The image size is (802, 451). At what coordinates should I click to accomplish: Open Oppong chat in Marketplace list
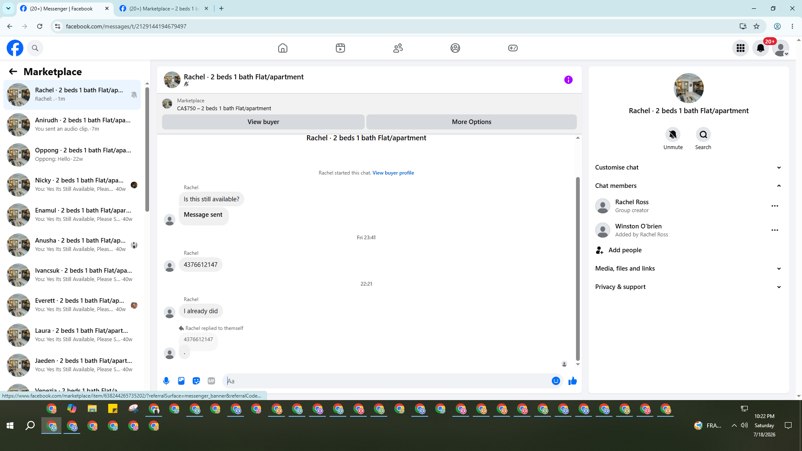point(72,155)
